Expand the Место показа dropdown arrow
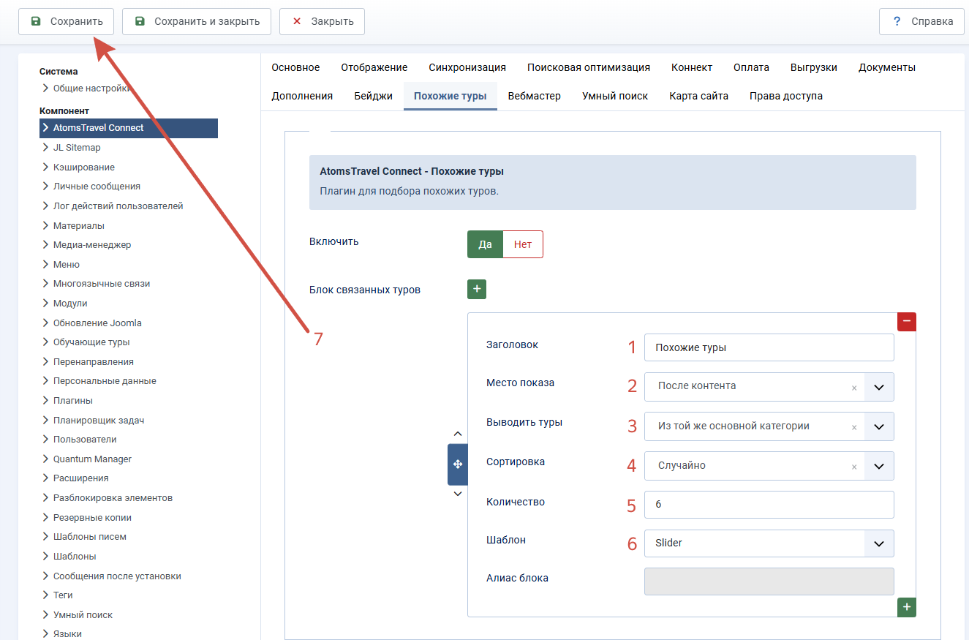 [879, 387]
